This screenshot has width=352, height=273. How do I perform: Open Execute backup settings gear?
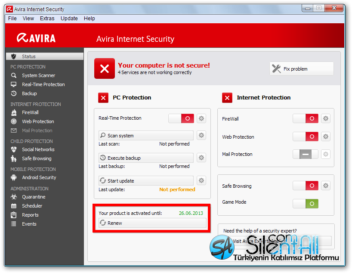[x=201, y=158]
